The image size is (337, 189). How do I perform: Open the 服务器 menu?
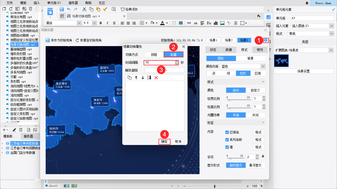point(73,3)
